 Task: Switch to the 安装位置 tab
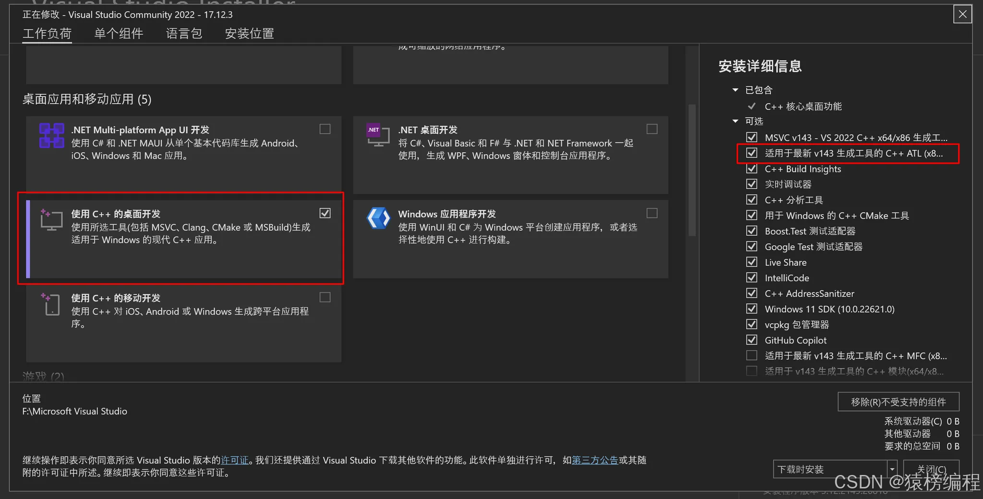(250, 34)
